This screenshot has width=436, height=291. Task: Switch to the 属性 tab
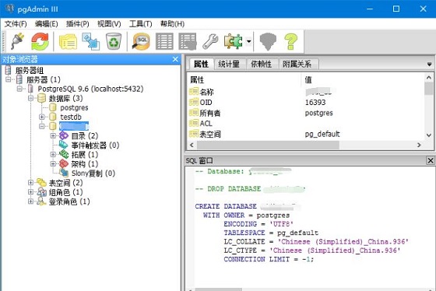[201, 65]
